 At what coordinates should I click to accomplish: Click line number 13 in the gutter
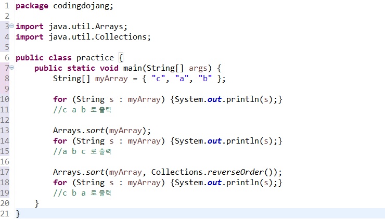click(x=5, y=131)
